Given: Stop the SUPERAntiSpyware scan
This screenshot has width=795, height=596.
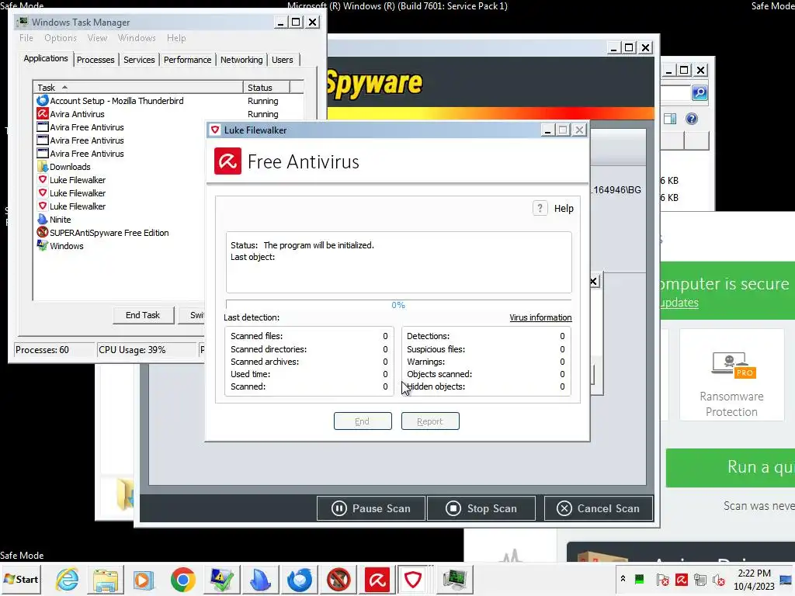Looking at the screenshot, I should click(481, 508).
